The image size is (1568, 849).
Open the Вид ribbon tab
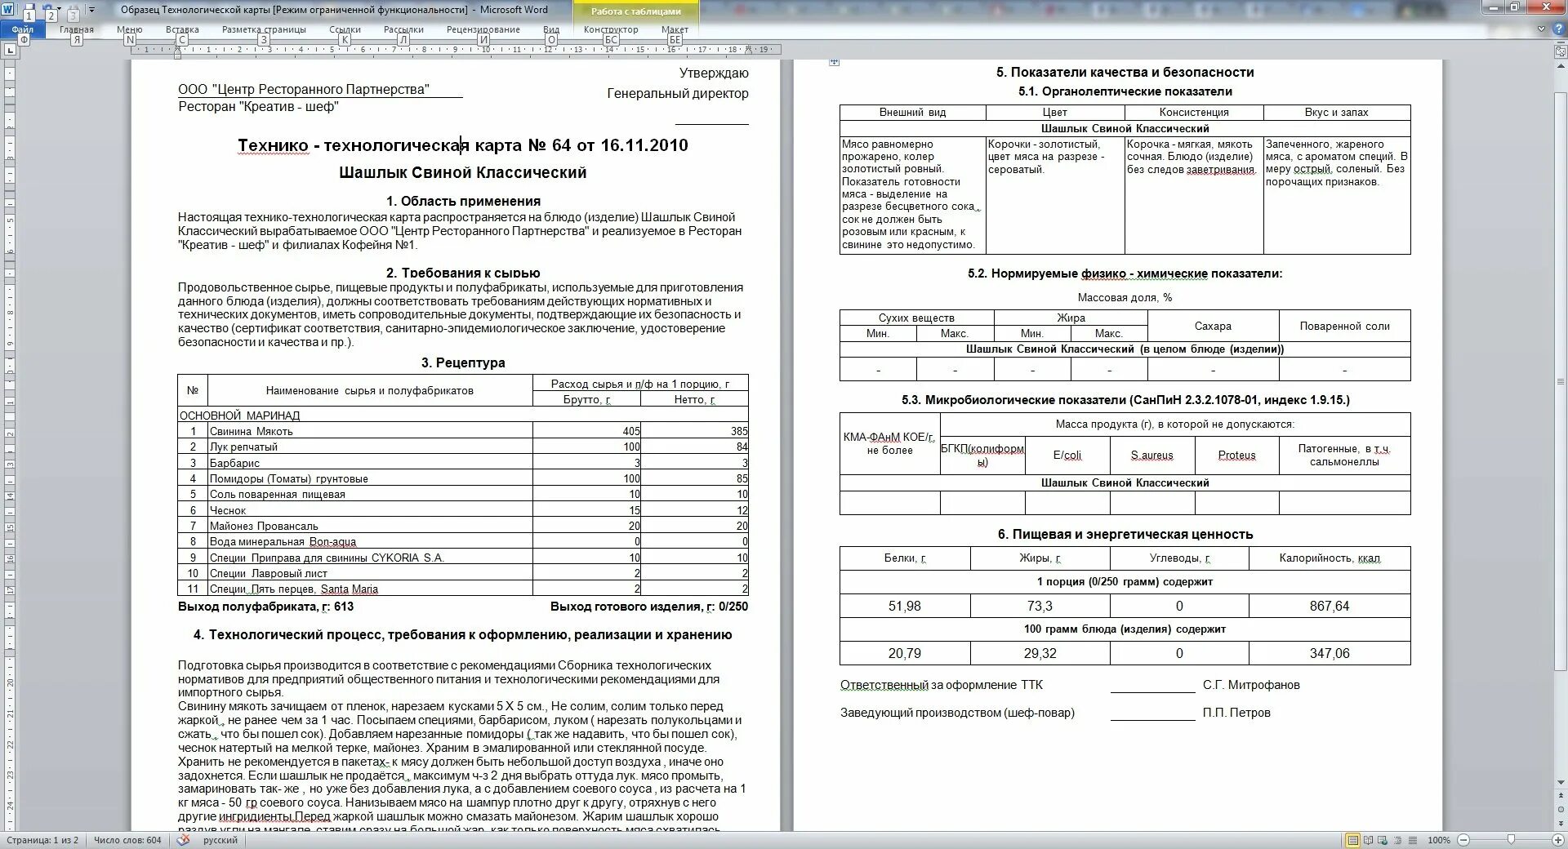[551, 29]
